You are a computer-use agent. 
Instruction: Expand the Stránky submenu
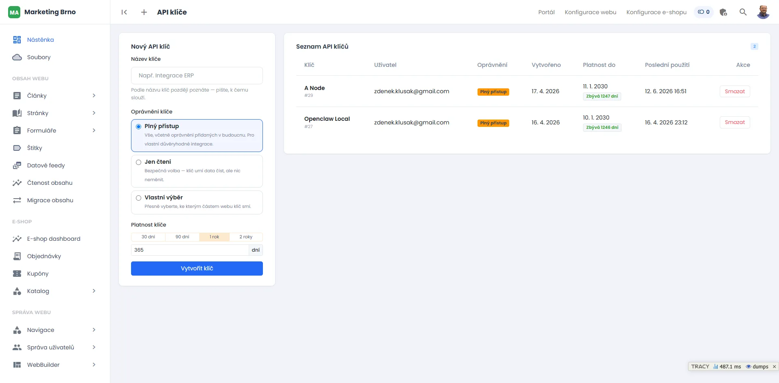pyautogui.click(x=94, y=113)
